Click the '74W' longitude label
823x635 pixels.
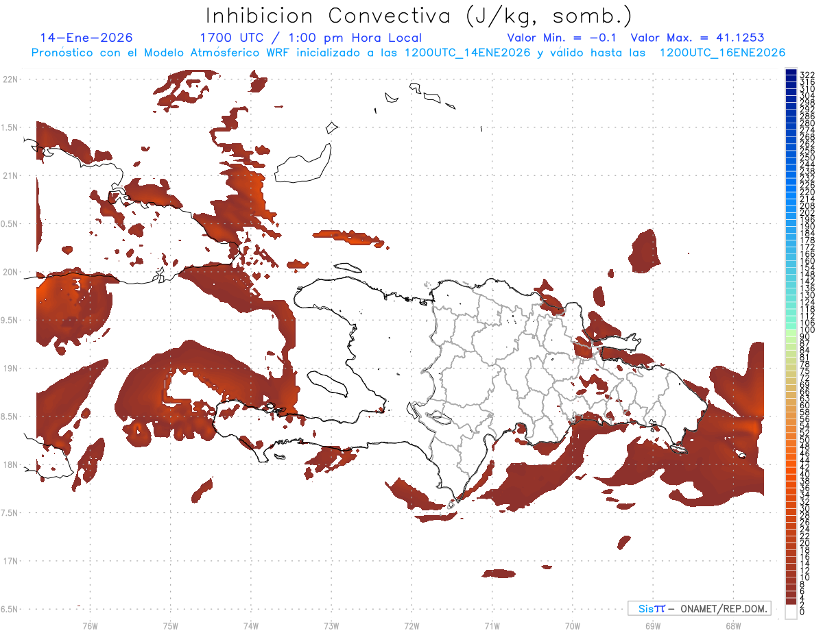[x=251, y=625]
